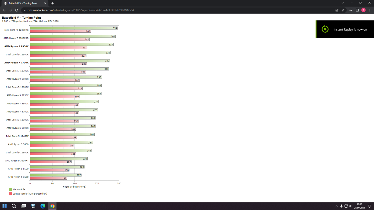The width and height of the screenshot is (374, 210).
Task: Click the Intel Core i5-12400F label
Action: click(17, 136)
